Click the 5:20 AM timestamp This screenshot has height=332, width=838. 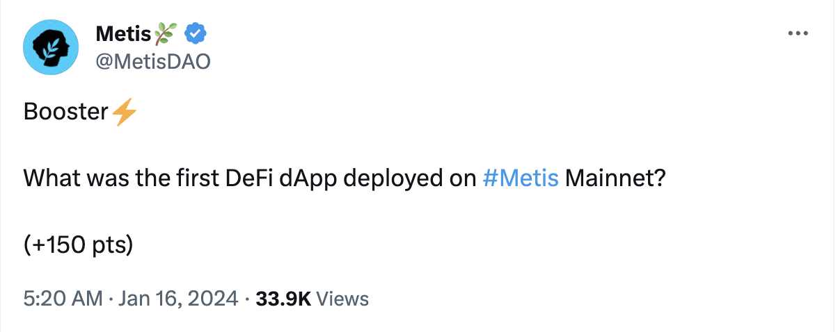[x=62, y=299]
